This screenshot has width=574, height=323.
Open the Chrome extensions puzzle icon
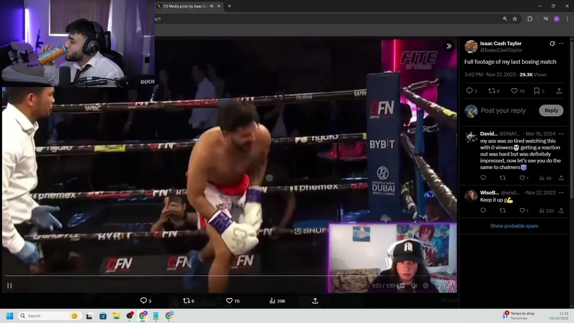point(530,19)
